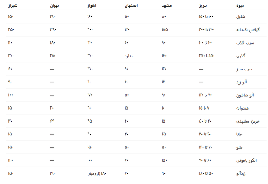Click the ندارد cell in the گلابی row
Viewport: 268px width, 184px height.
129,56
